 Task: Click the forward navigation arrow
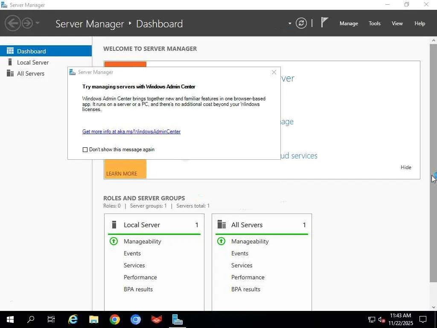pyautogui.click(x=27, y=23)
